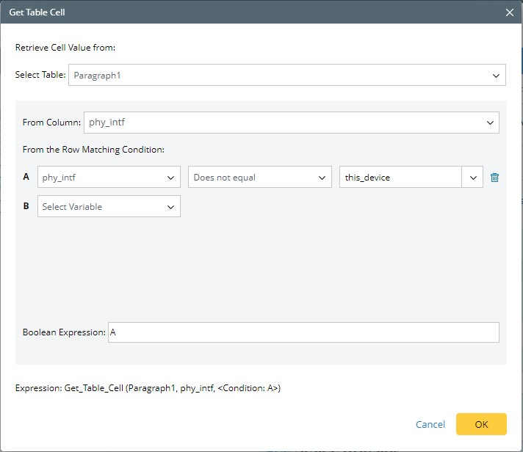Click the Cancel link
The image size is (523, 452).
tap(430, 424)
